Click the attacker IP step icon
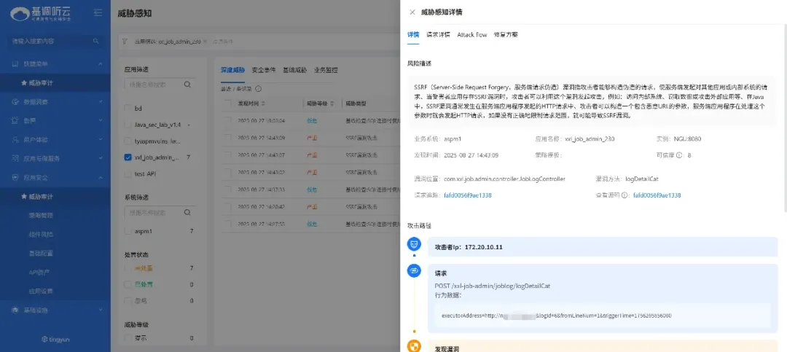787x352 pixels. [414, 246]
